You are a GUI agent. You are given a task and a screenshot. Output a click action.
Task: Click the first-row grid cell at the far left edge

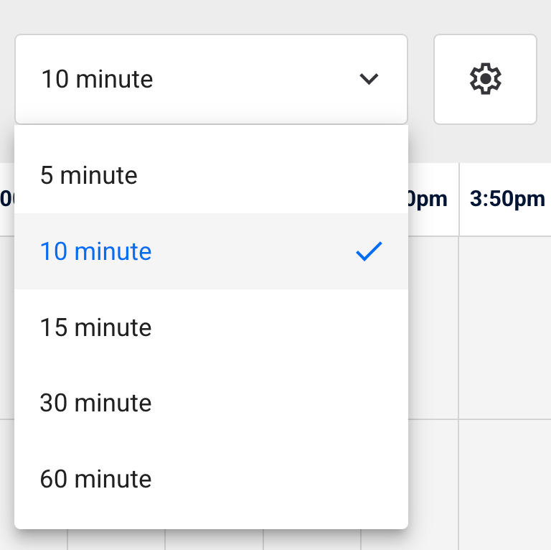(7, 327)
